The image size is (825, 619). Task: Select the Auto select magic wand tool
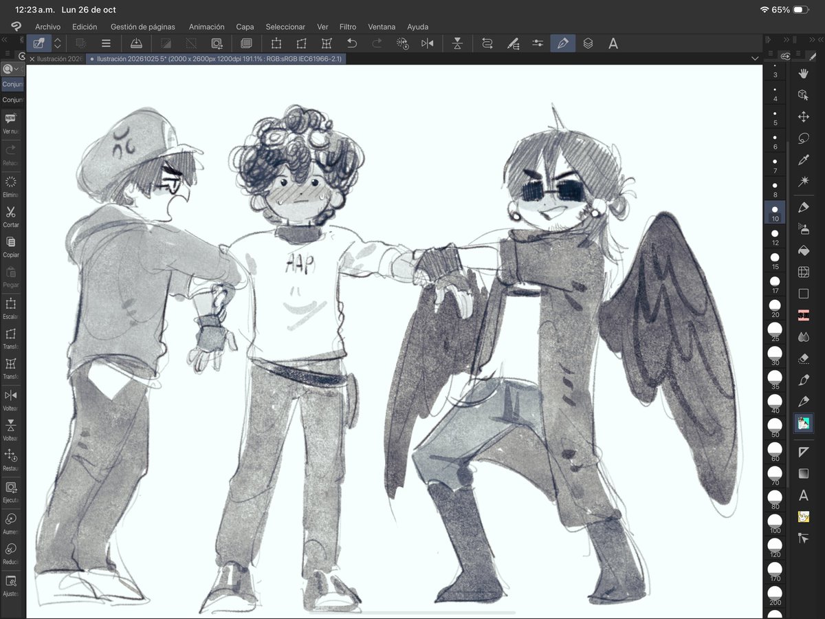[x=803, y=182]
